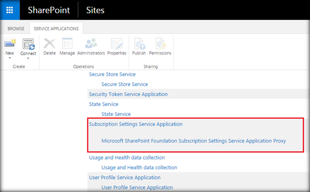Open Security Token Service Application link
The height and width of the screenshot is (192, 310).
coord(128,94)
